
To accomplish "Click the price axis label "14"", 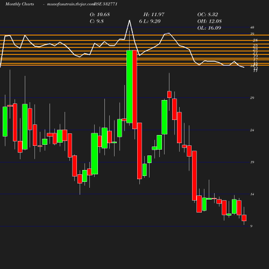I will click(252, 194).
